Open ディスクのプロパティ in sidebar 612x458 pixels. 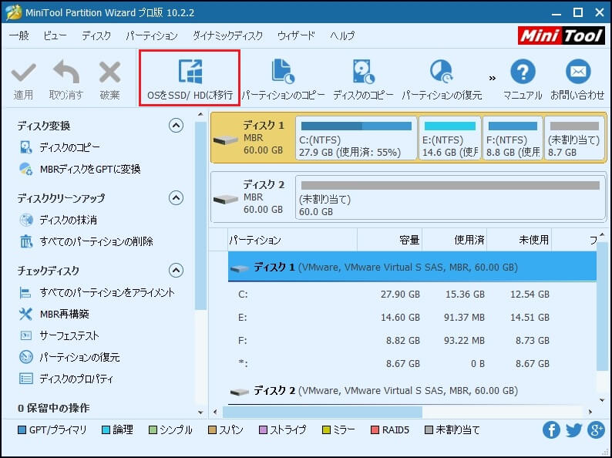(x=66, y=379)
